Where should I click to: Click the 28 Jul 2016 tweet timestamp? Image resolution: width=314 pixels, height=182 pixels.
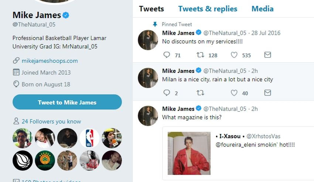point(266,33)
